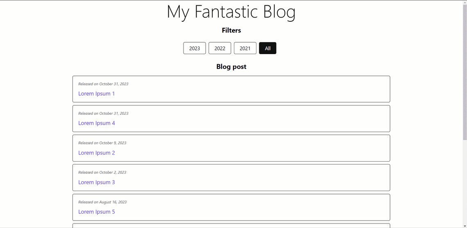
Task: Filter blog posts by 2022
Action: coord(220,48)
